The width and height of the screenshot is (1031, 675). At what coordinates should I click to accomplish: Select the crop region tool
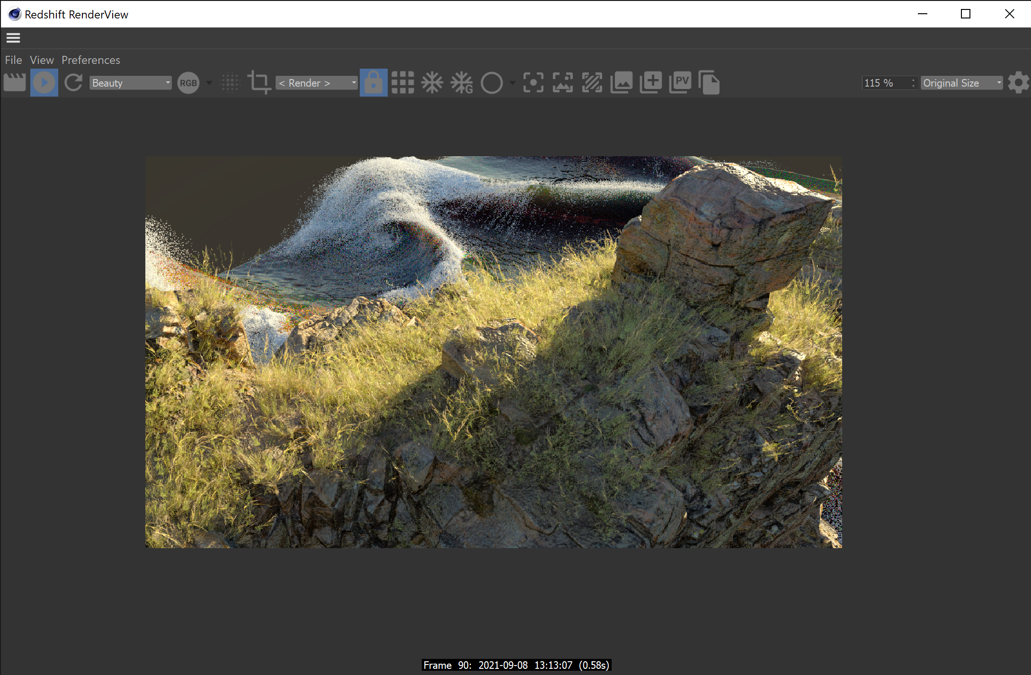point(259,83)
